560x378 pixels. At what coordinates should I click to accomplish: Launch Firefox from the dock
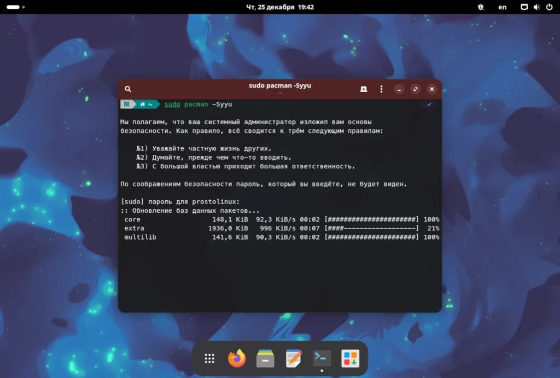237,358
